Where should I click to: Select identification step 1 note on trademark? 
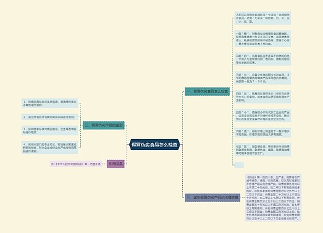tap(50, 104)
